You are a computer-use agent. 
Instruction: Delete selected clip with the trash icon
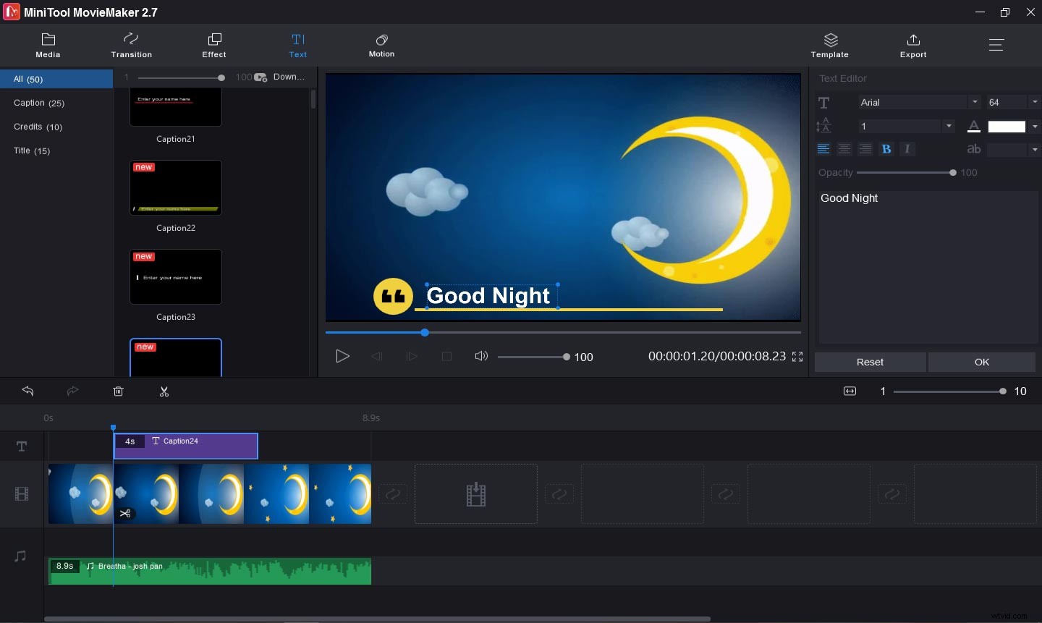118,391
